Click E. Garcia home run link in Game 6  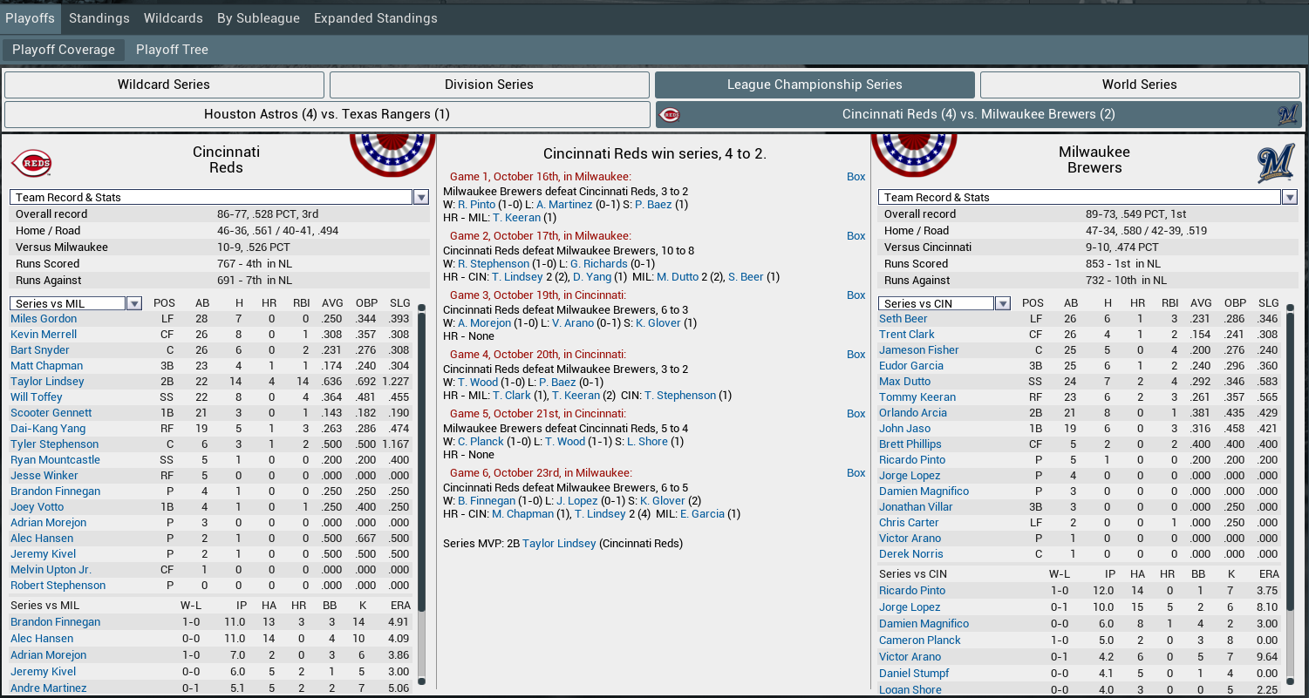click(703, 514)
